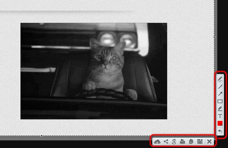Share screenshot on social networks
Image resolution: width=228 pixels, height=148 pixels.
166,142
